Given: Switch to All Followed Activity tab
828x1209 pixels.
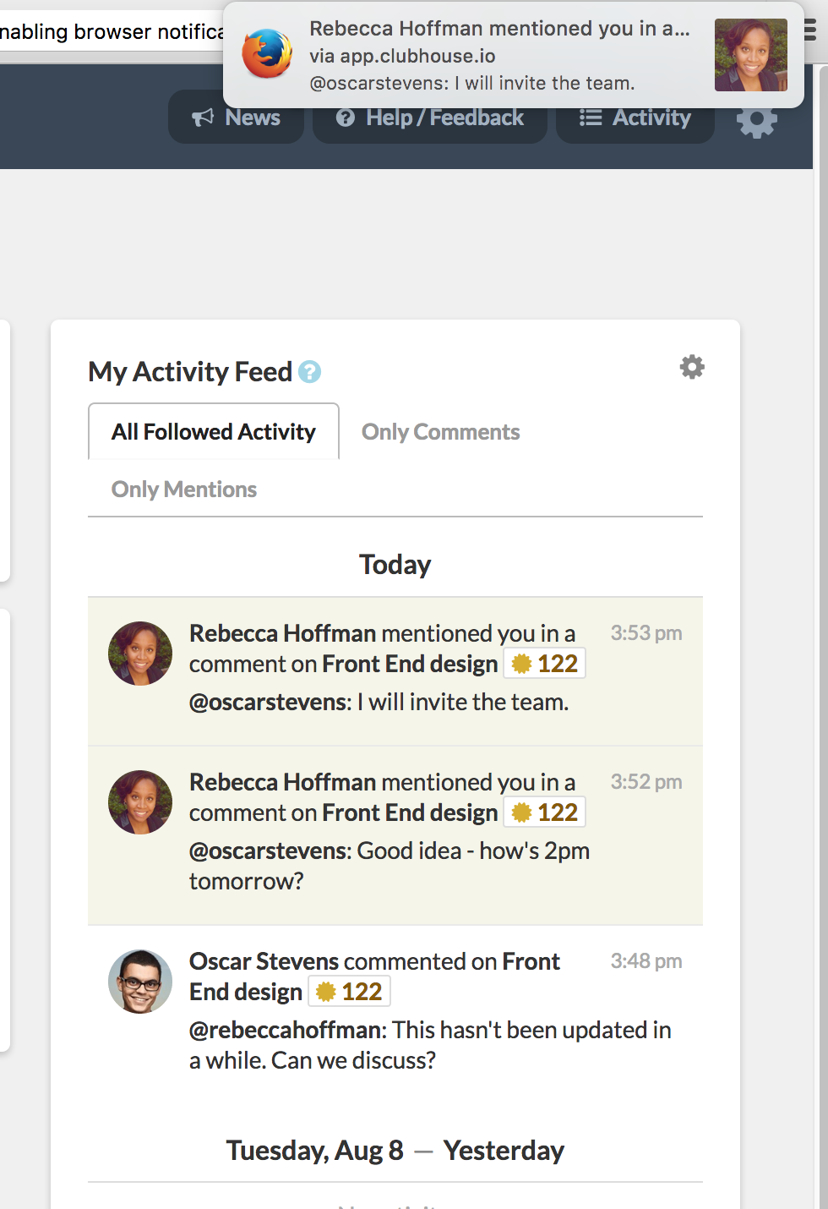Looking at the screenshot, I should [214, 432].
